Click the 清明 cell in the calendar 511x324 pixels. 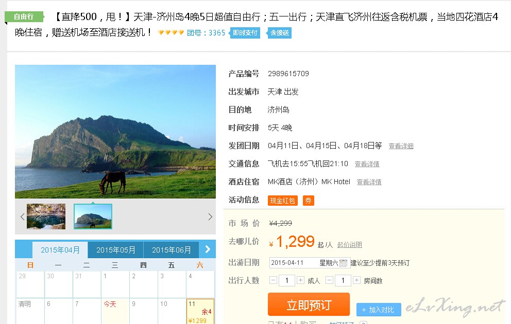coord(30,311)
